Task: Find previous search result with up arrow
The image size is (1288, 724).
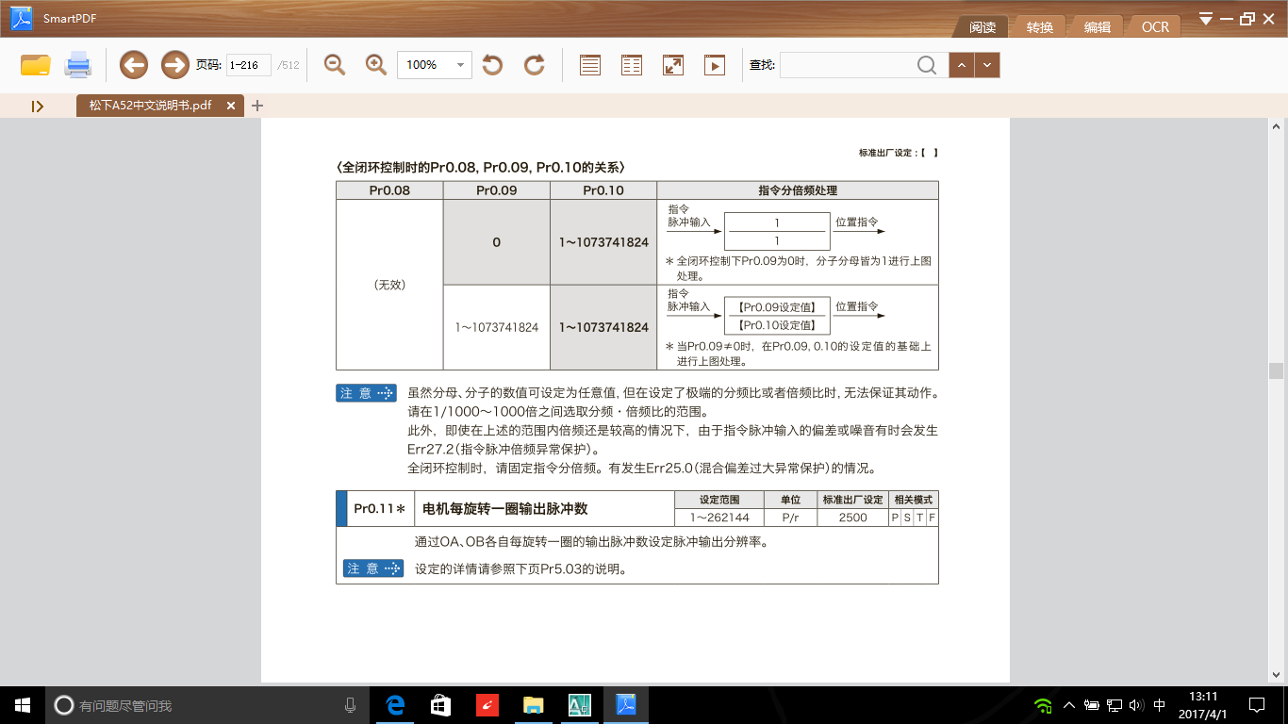Action: coord(961,65)
